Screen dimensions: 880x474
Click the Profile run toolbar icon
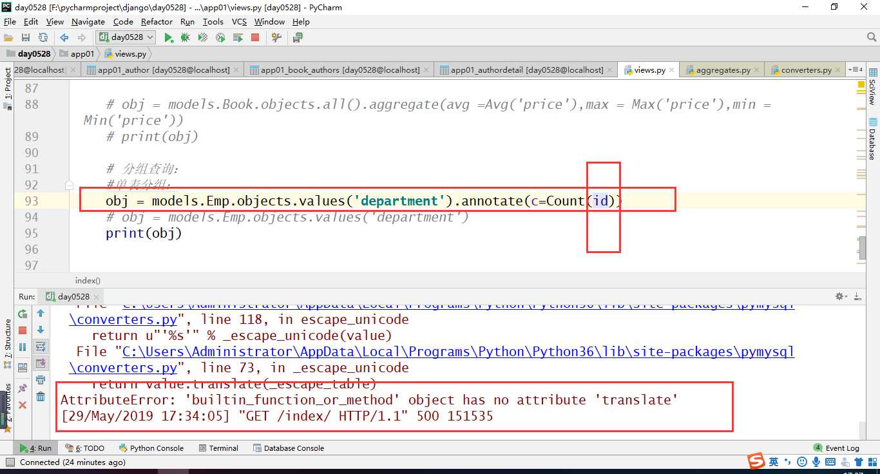(220, 37)
